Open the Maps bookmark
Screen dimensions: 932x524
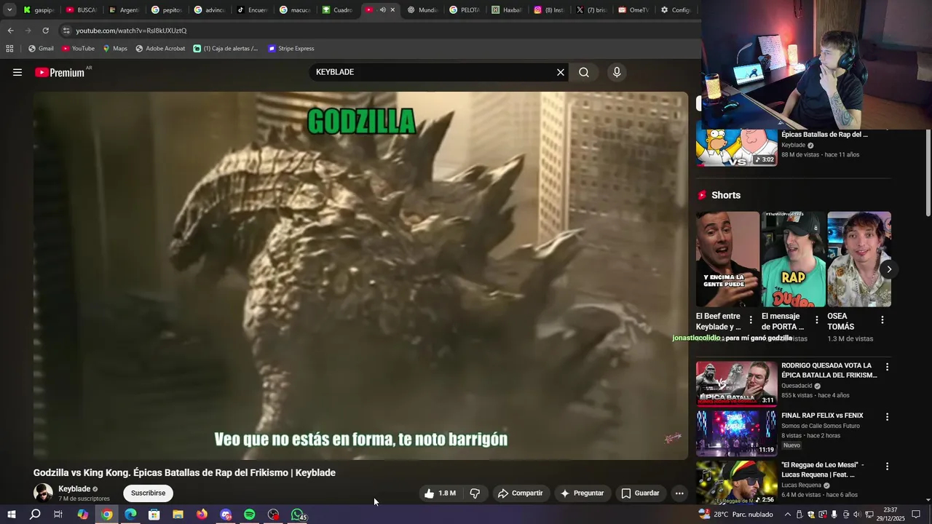(115, 49)
